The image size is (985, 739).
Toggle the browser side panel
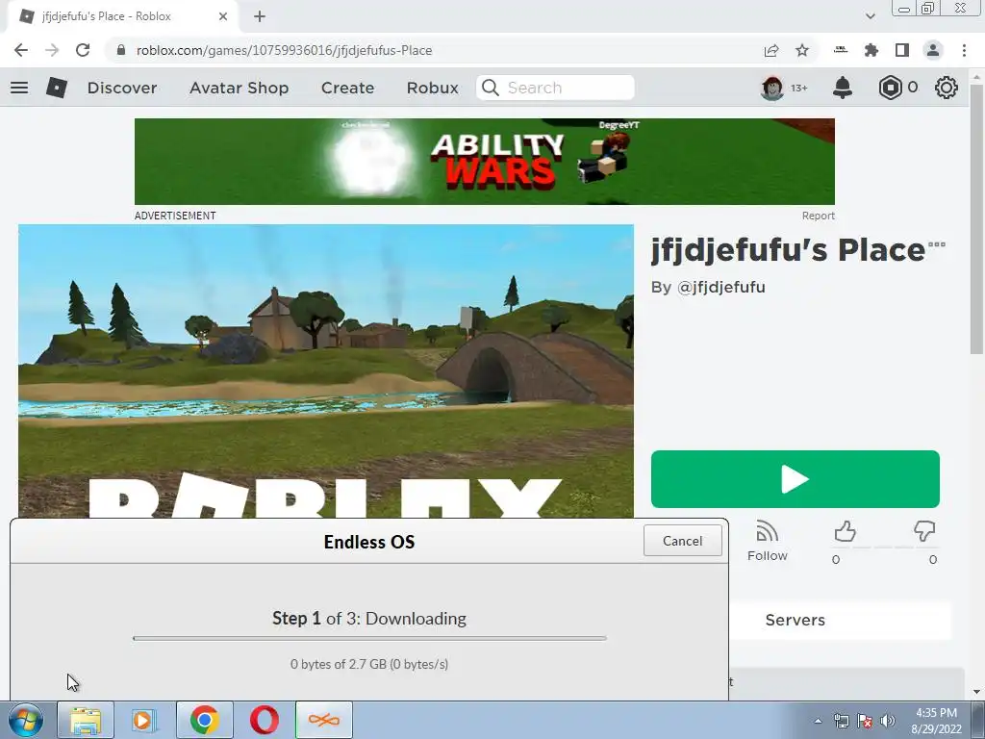click(x=902, y=50)
